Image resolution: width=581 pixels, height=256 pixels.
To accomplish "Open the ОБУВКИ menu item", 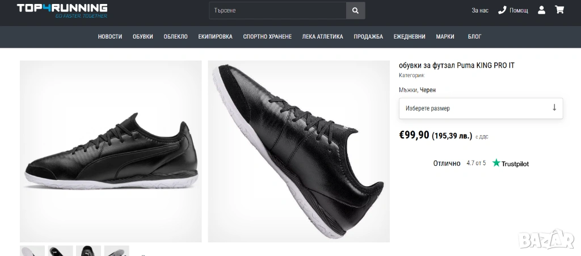I will click(143, 37).
